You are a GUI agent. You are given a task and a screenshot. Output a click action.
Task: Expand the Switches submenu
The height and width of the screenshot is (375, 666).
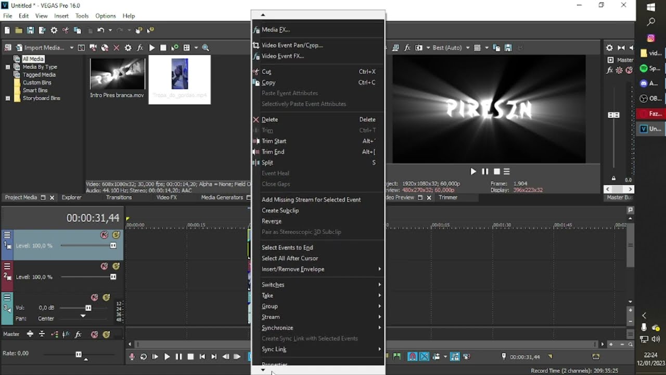(x=318, y=285)
